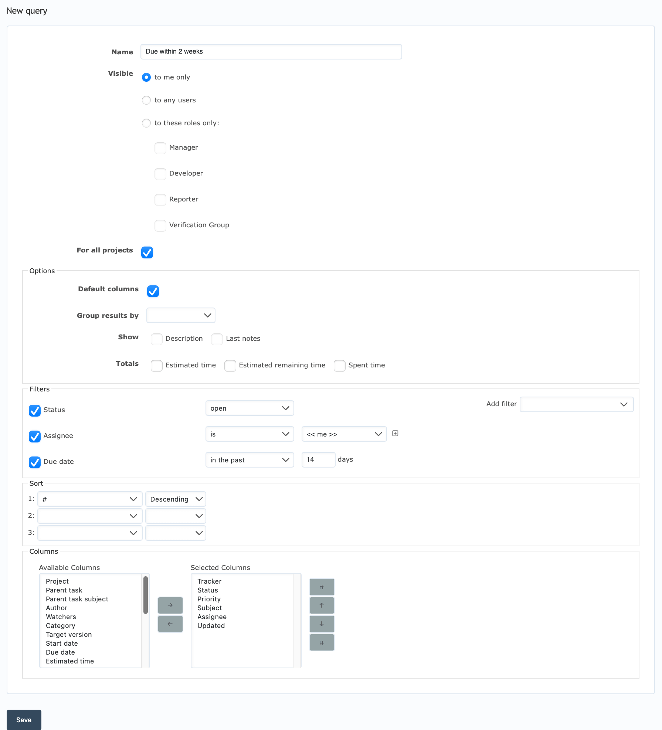Select Due date in Available Columns

(x=60, y=652)
